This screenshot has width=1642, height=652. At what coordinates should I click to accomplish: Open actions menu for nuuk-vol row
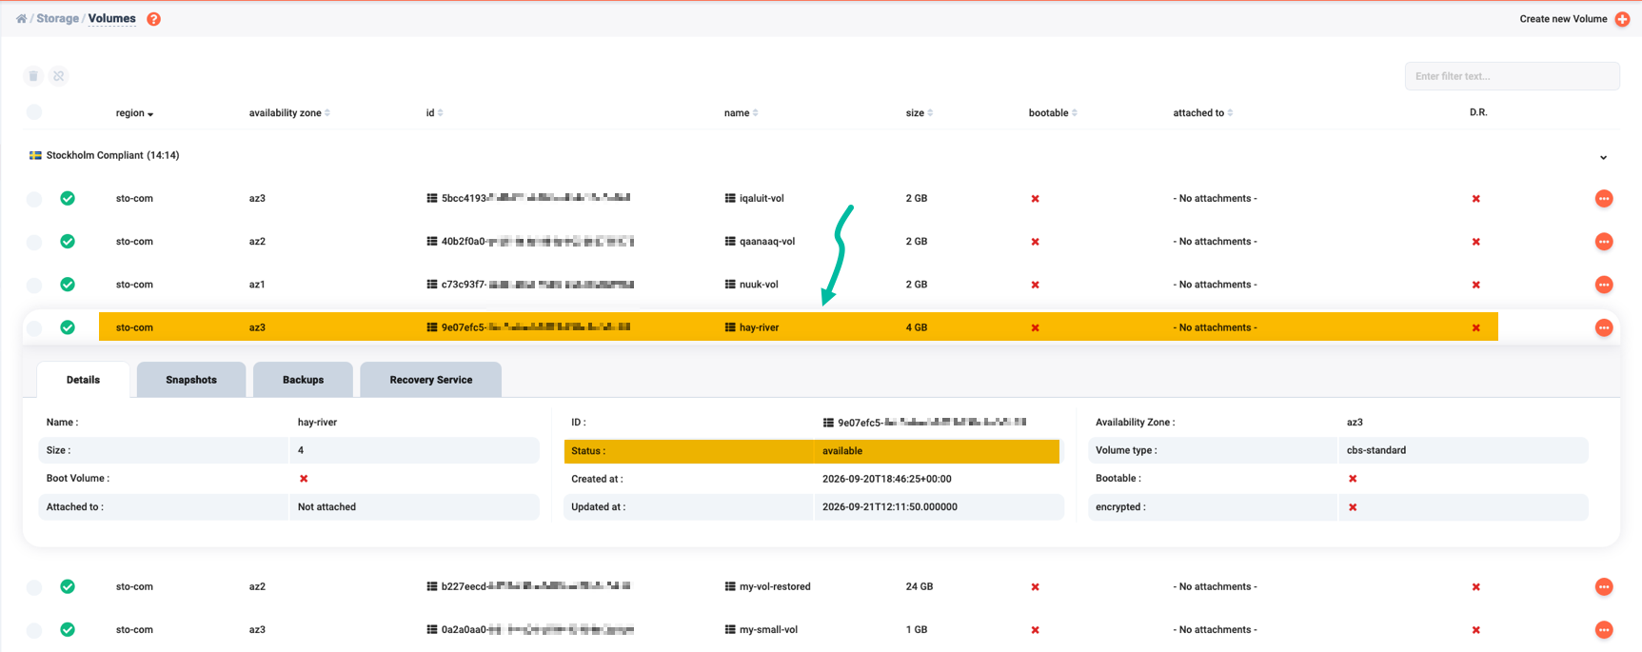click(x=1604, y=285)
